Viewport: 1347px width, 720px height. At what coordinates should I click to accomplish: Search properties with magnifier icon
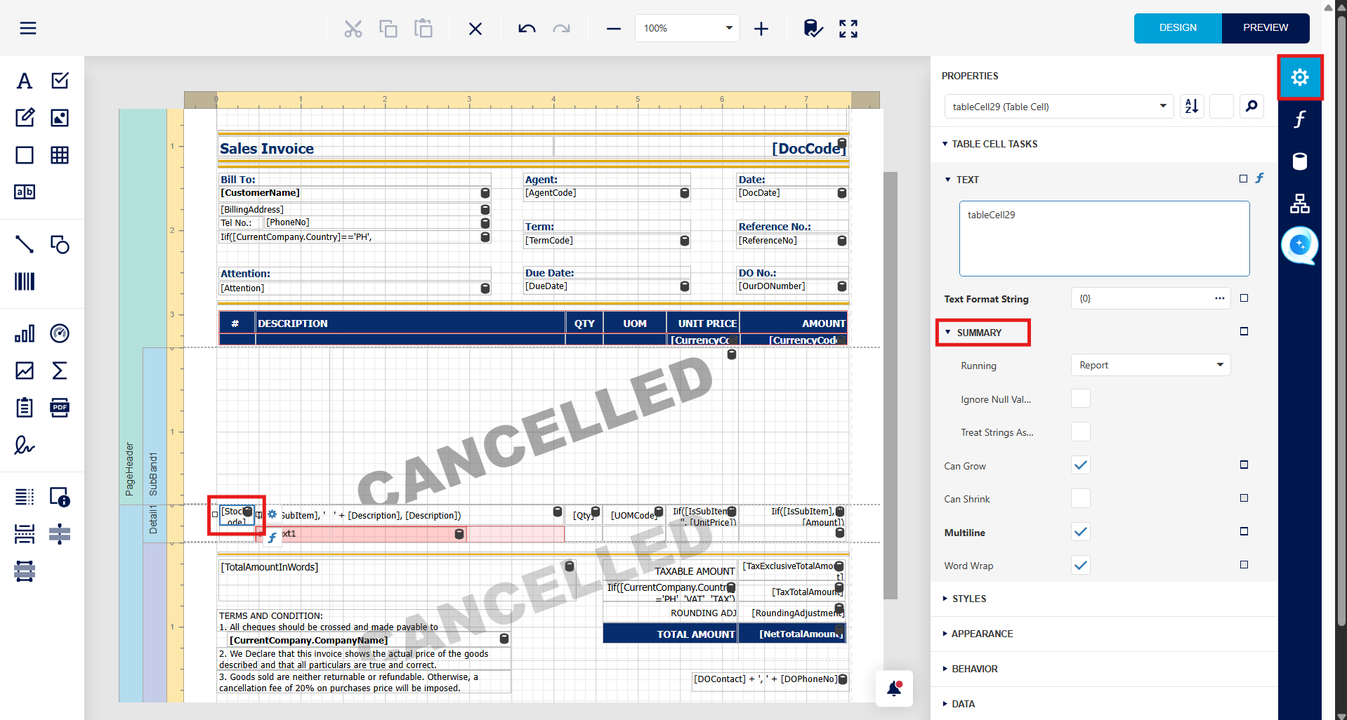click(1251, 107)
